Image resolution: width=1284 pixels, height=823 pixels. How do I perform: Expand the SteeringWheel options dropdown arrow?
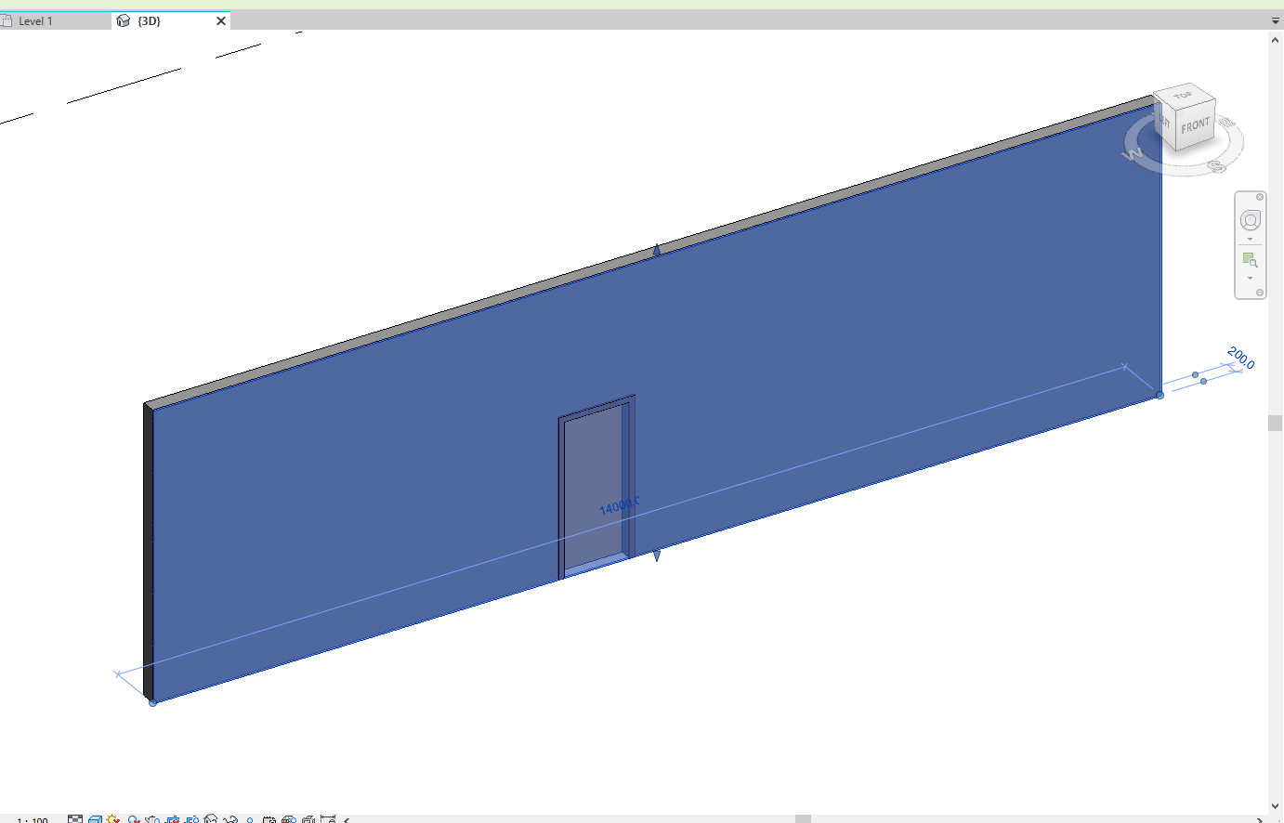coord(1250,238)
